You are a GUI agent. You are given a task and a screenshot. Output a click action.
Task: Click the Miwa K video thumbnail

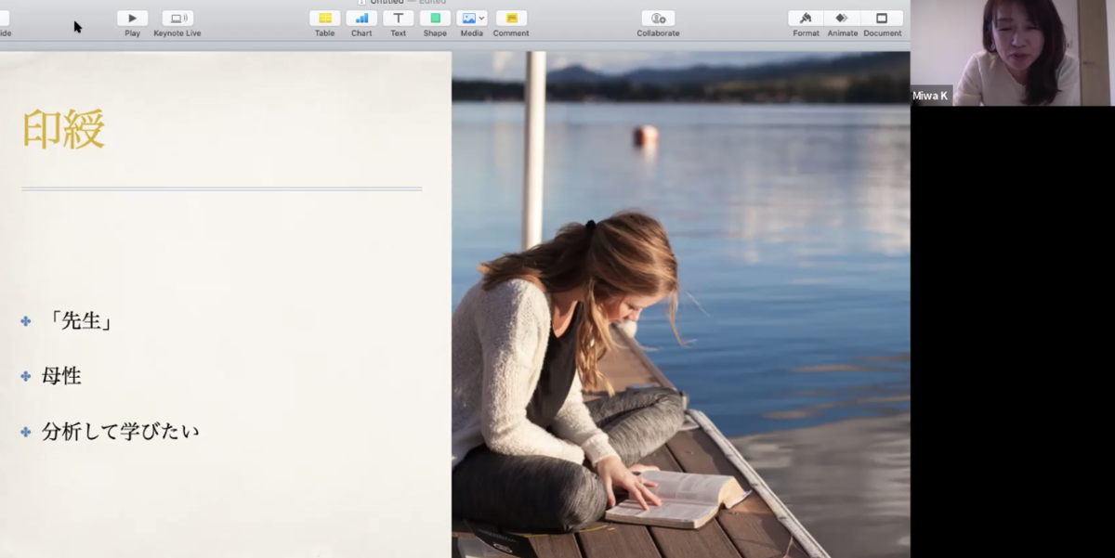click(1012, 53)
